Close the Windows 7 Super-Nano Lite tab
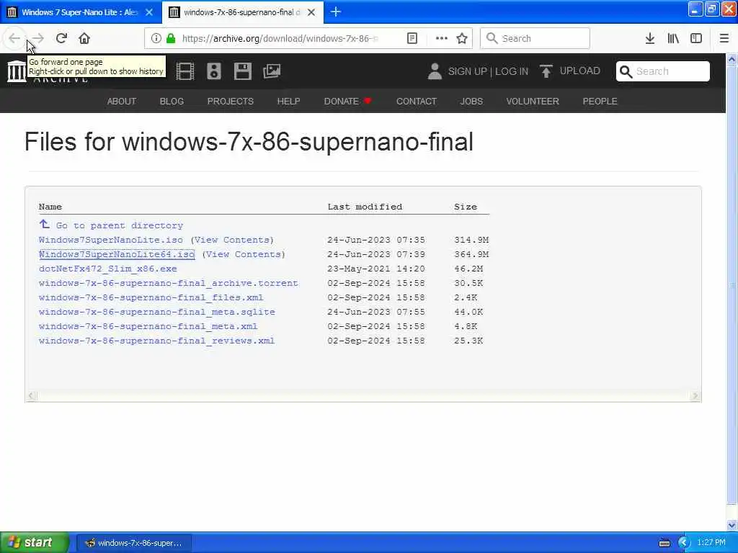 click(x=149, y=12)
